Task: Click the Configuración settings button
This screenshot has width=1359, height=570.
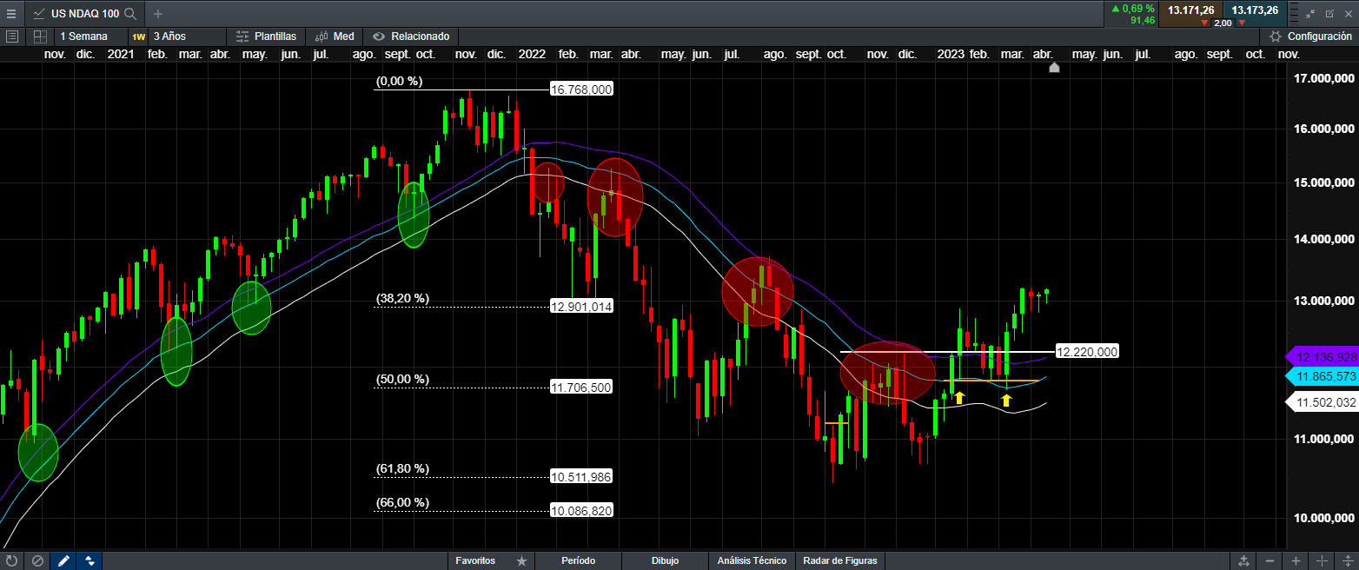Action: click(x=1310, y=36)
